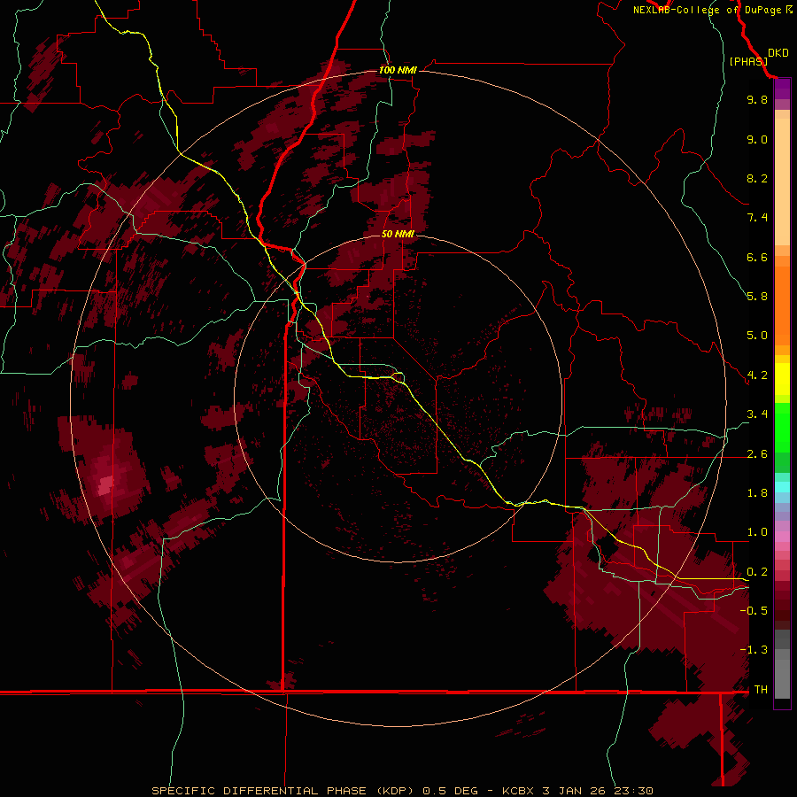Pick the purple top segment of color bar

(782, 89)
